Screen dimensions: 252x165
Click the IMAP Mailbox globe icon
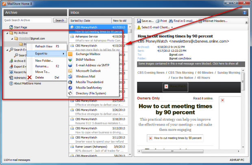coord(70,59)
